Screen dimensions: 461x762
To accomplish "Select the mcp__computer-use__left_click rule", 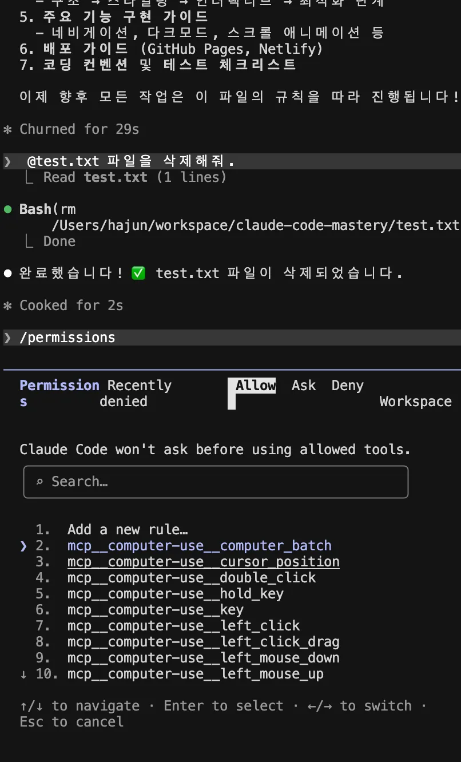I will coord(183,626).
